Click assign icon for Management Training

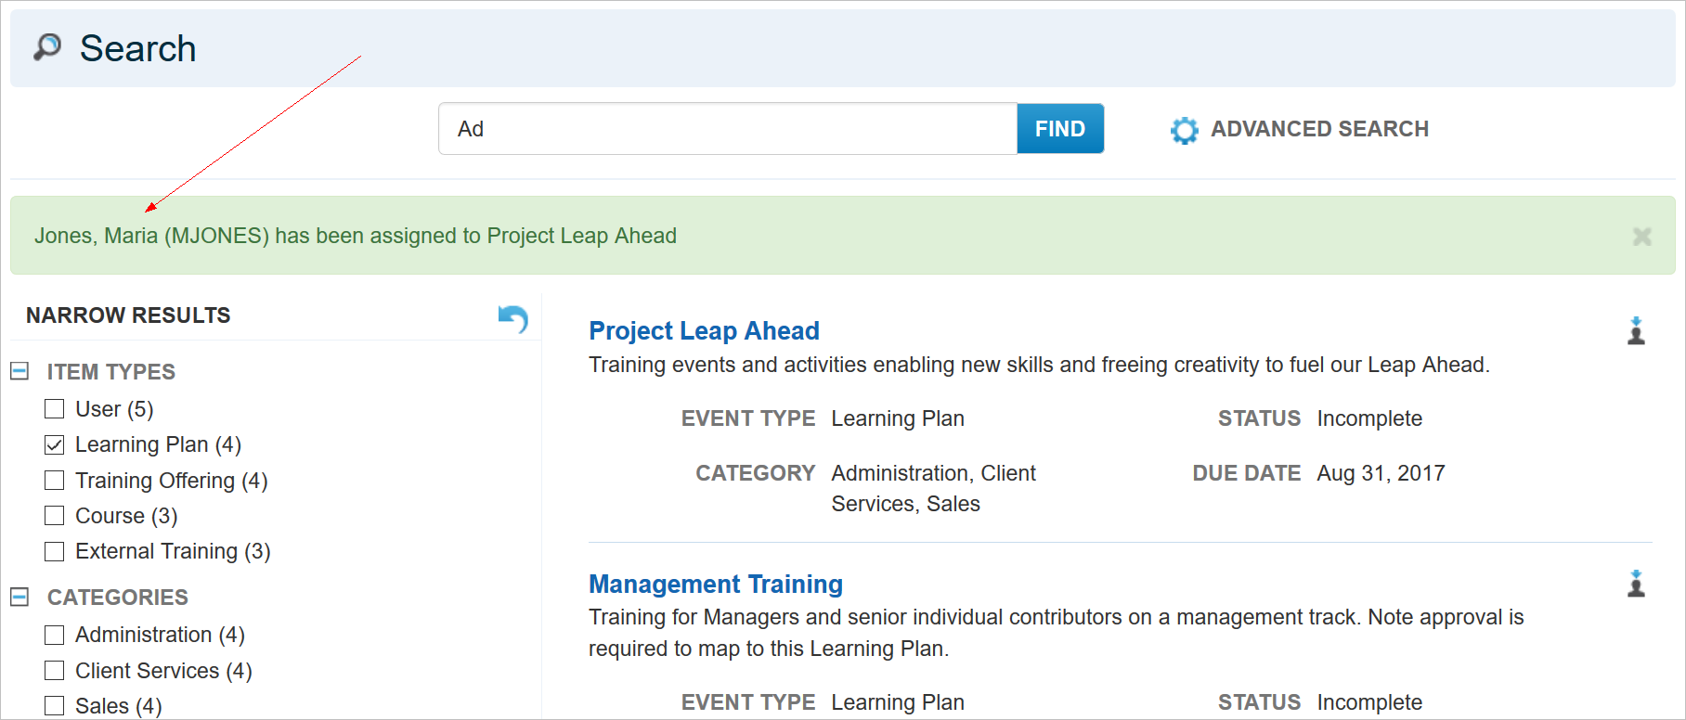[x=1636, y=584]
